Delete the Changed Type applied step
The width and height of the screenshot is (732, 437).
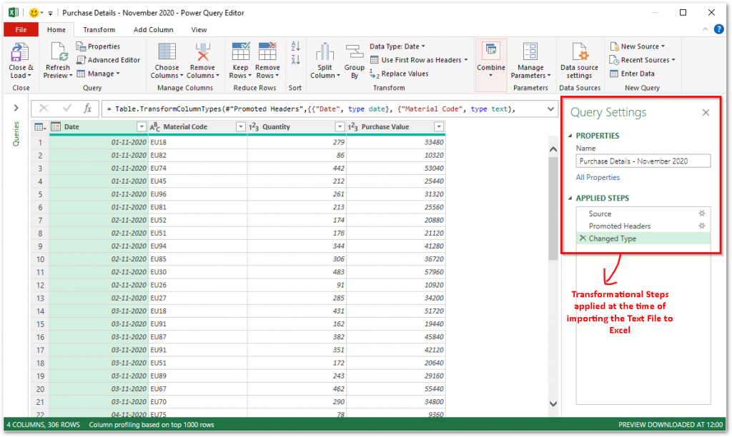click(583, 238)
